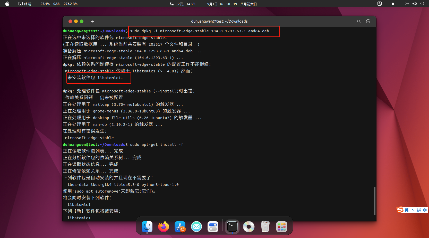Add a new terminal tab with plus button

[92, 21]
